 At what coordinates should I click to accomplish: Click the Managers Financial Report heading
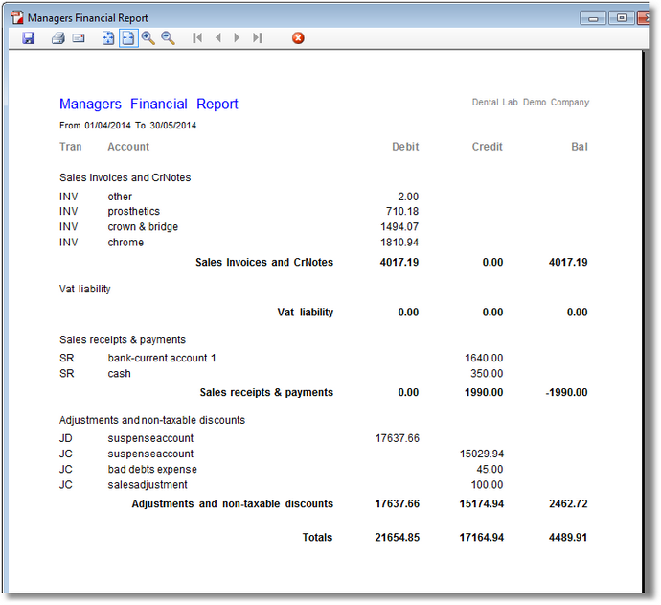[x=148, y=104]
